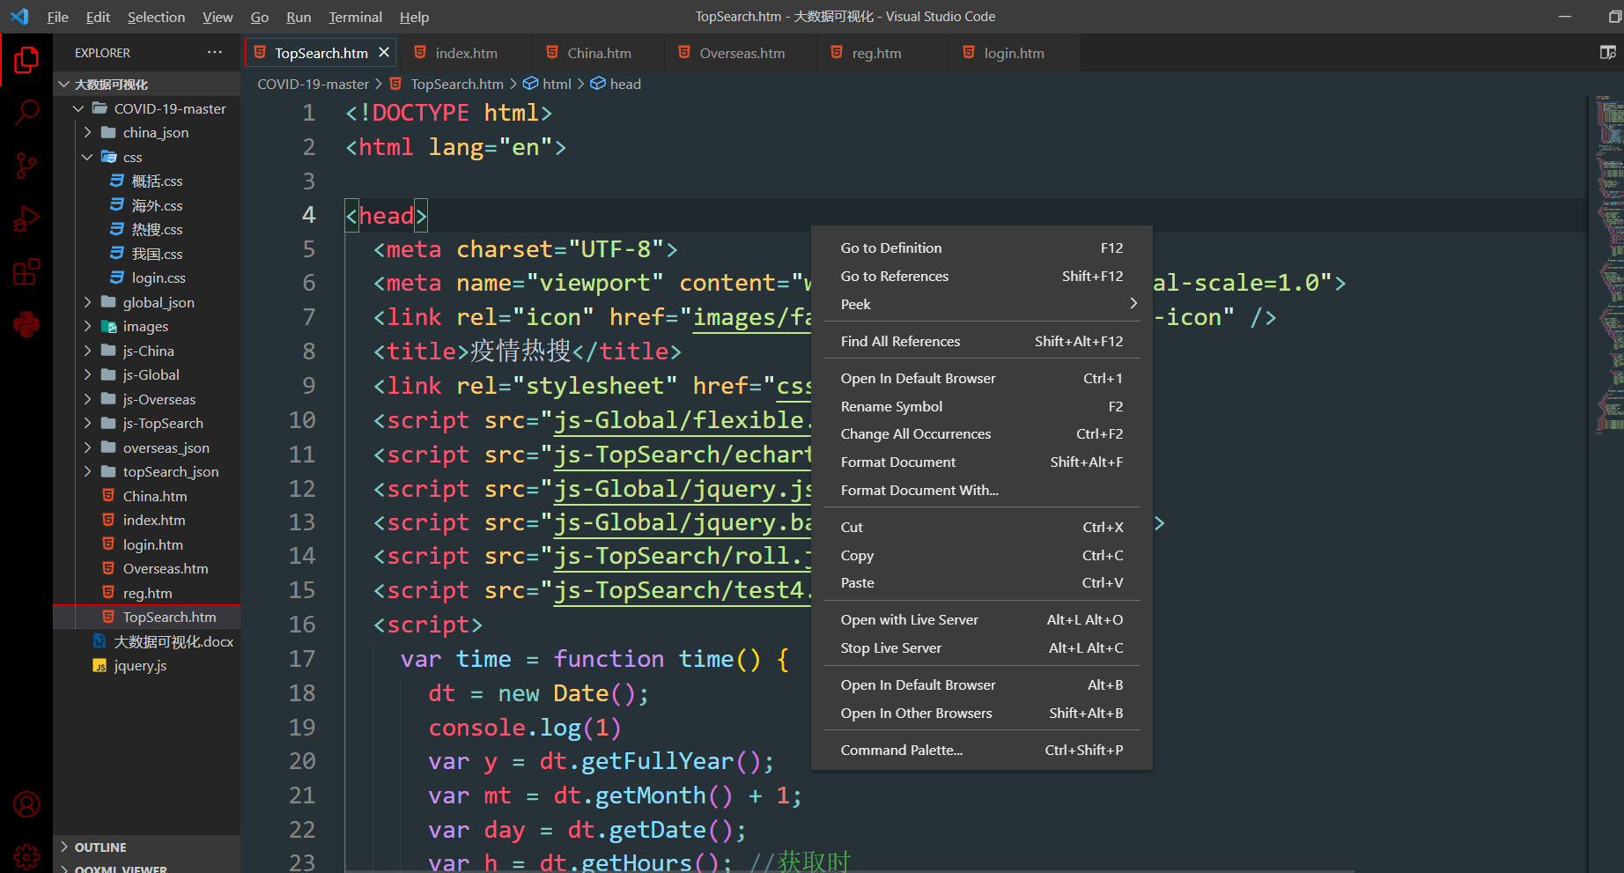Screen dimensions: 1624x873
Task: Click the 大数据可视化.docx file icon
Action: click(100, 641)
